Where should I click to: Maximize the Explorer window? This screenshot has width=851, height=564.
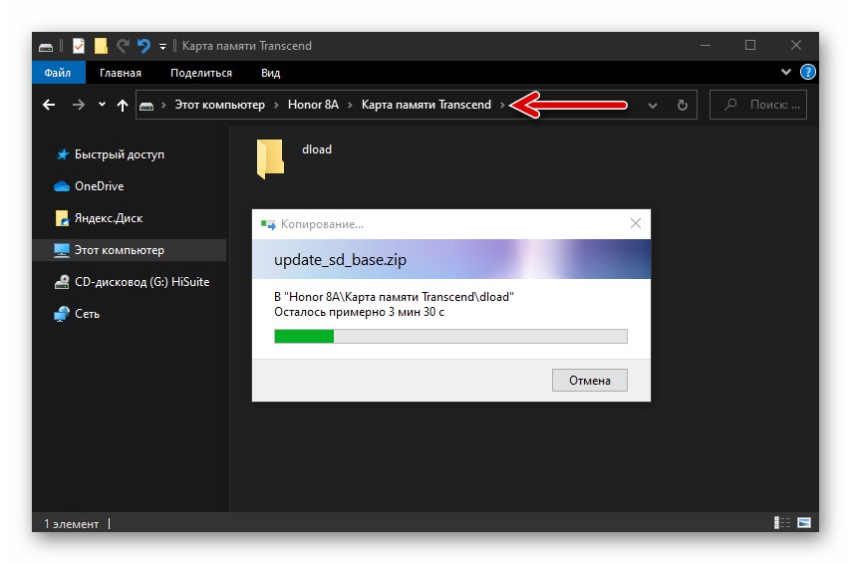[750, 46]
